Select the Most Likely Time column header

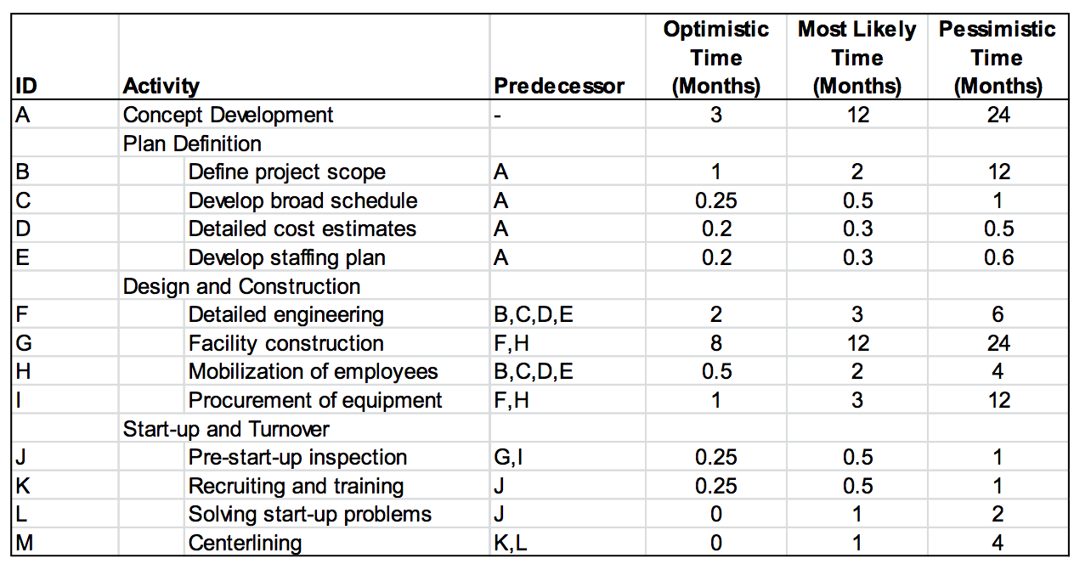856,58
